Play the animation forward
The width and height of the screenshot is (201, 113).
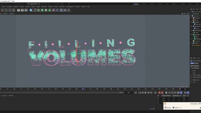coord(145,93)
